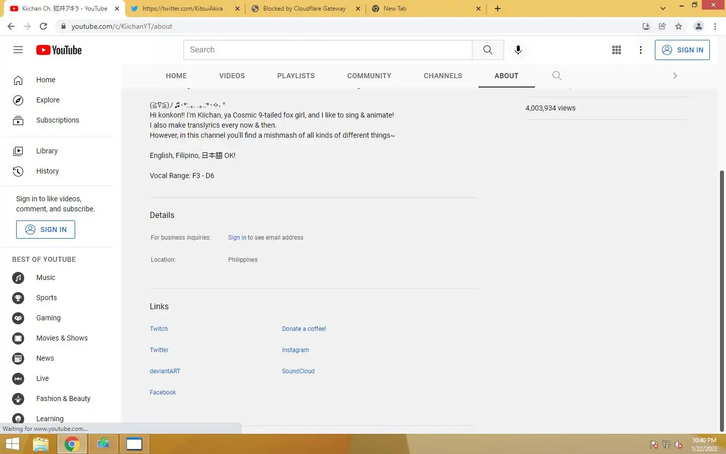Open the deviantART link
This screenshot has height=454, width=726.
coord(165,371)
